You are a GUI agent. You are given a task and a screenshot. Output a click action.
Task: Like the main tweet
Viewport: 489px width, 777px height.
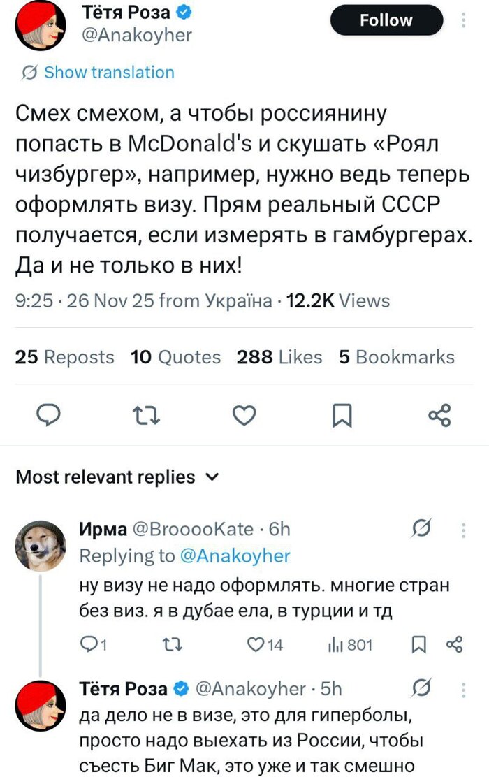[243, 415]
